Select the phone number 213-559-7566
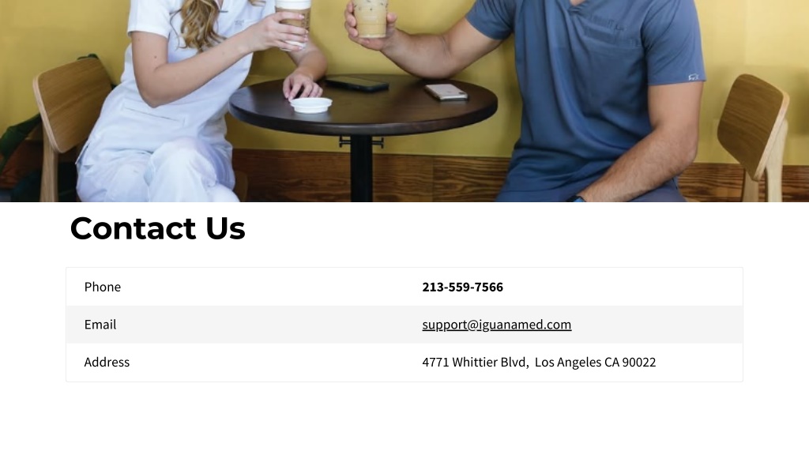 pyautogui.click(x=462, y=287)
